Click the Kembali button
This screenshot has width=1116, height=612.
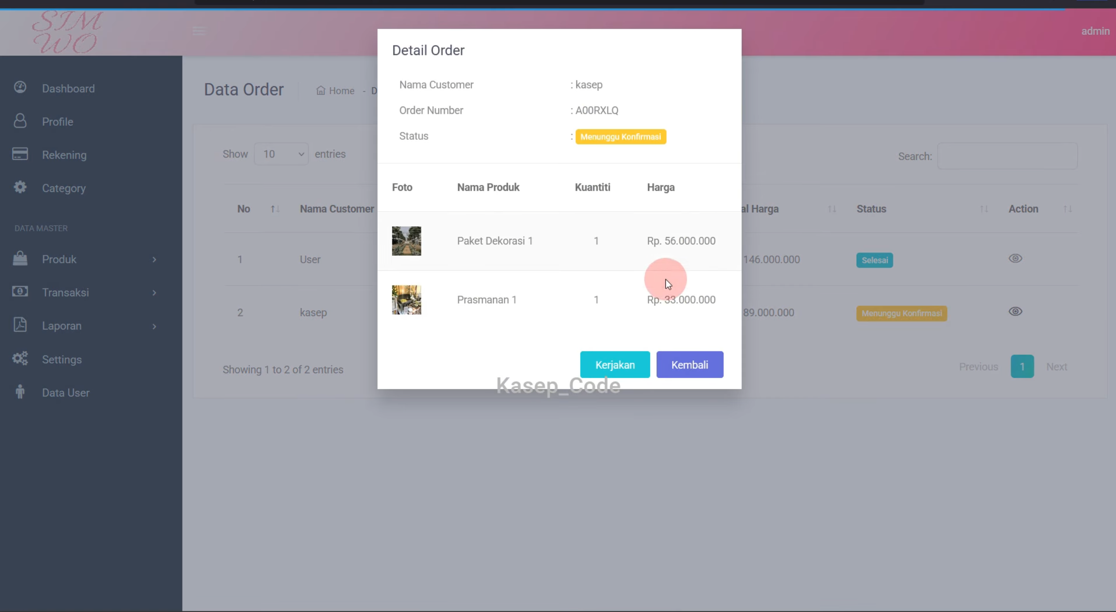click(x=689, y=364)
